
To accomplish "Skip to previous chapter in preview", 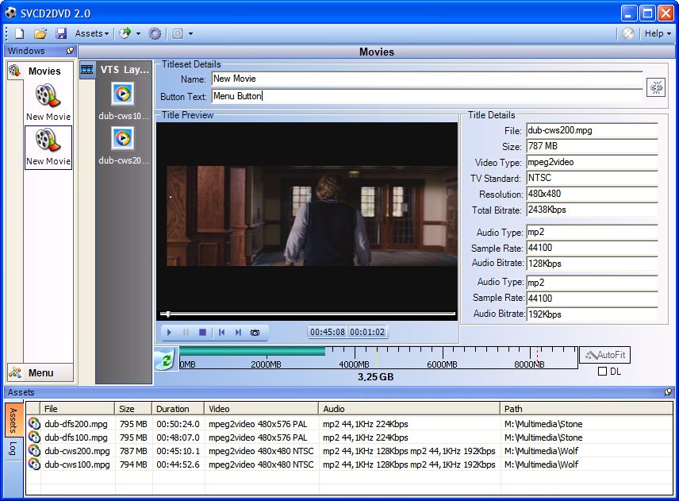I will point(222,333).
